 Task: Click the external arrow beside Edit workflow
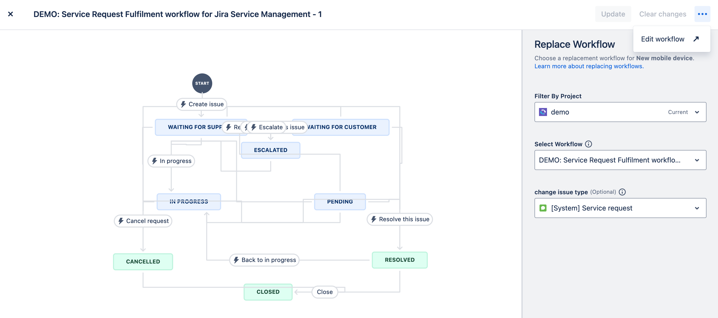click(696, 39)
